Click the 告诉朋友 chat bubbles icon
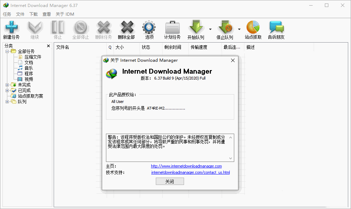Viewport: 351px width, 209px height. [276, 28]
